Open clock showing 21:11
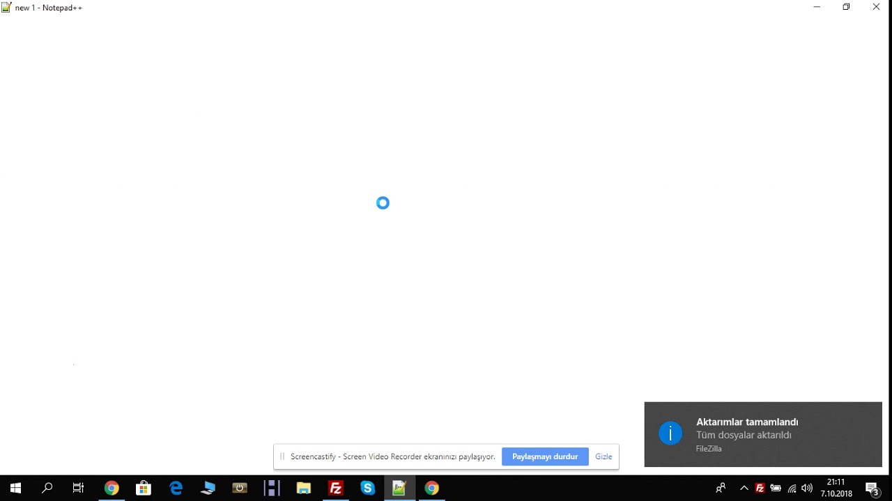 pos(836,488)
